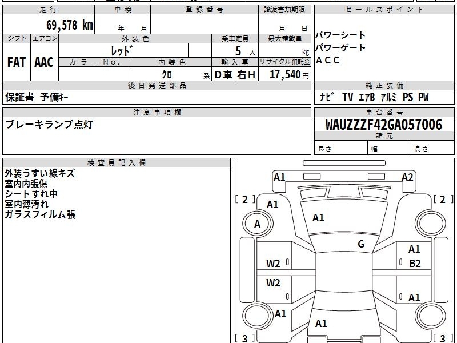The height and width of the screenshot is (343, 457).
Task: Click the 外装うすい線キズ inspector note
Action: coord(39,173)
